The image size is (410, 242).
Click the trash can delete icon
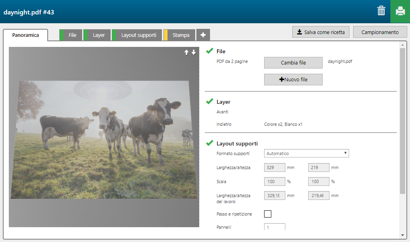point(381,11)
